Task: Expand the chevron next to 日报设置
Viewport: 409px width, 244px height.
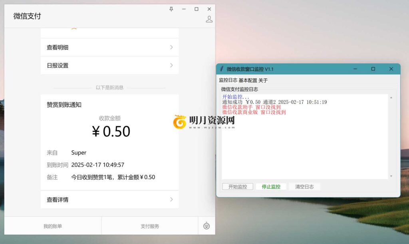Action: 172,65
